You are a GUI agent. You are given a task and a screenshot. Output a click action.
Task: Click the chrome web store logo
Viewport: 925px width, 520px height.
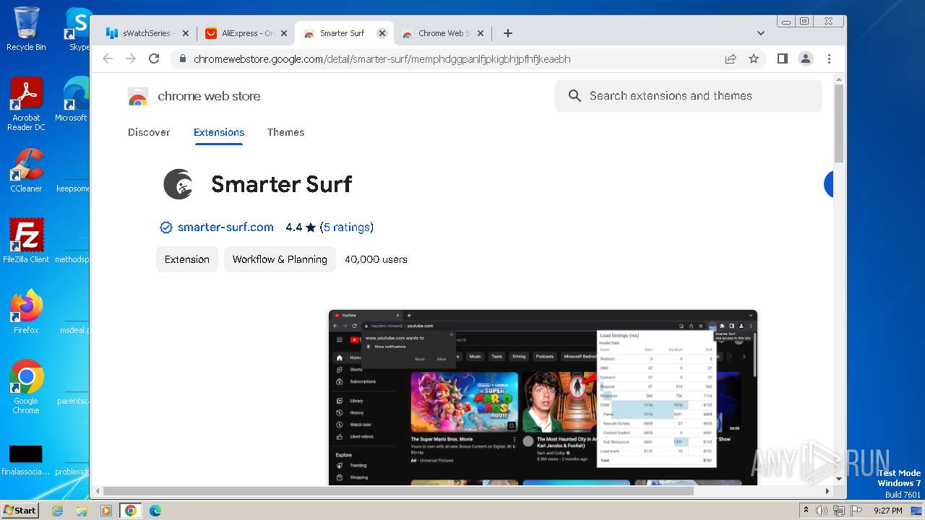194,96
